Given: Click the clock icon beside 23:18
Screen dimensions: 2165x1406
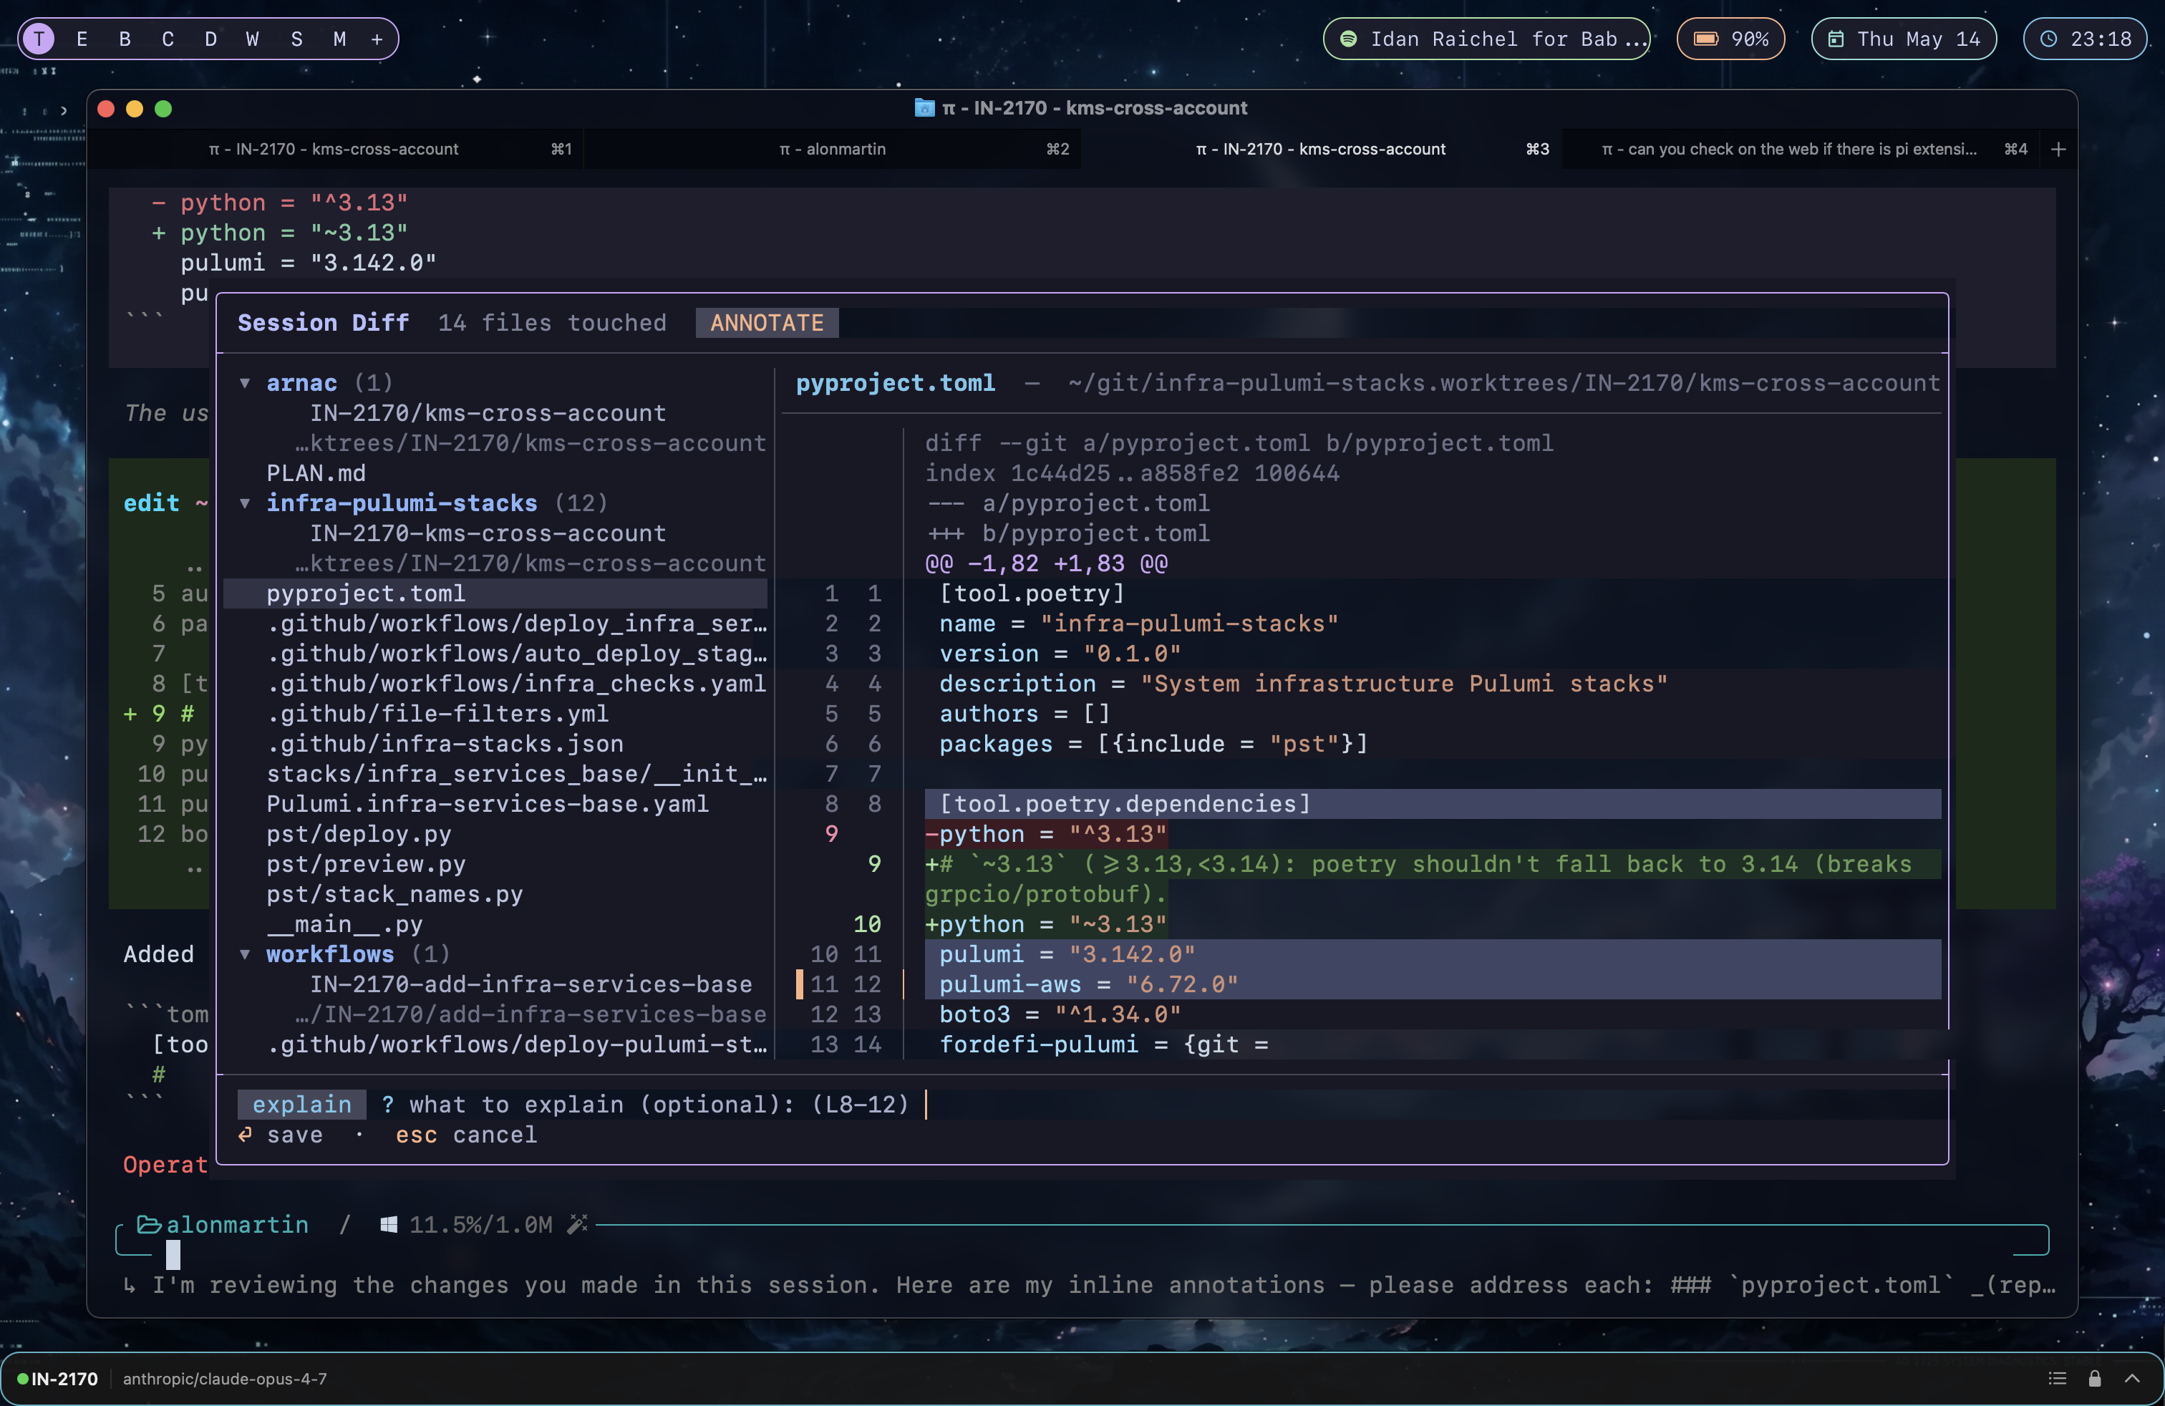Looking at the screenshot, I should coord(2048,39).
